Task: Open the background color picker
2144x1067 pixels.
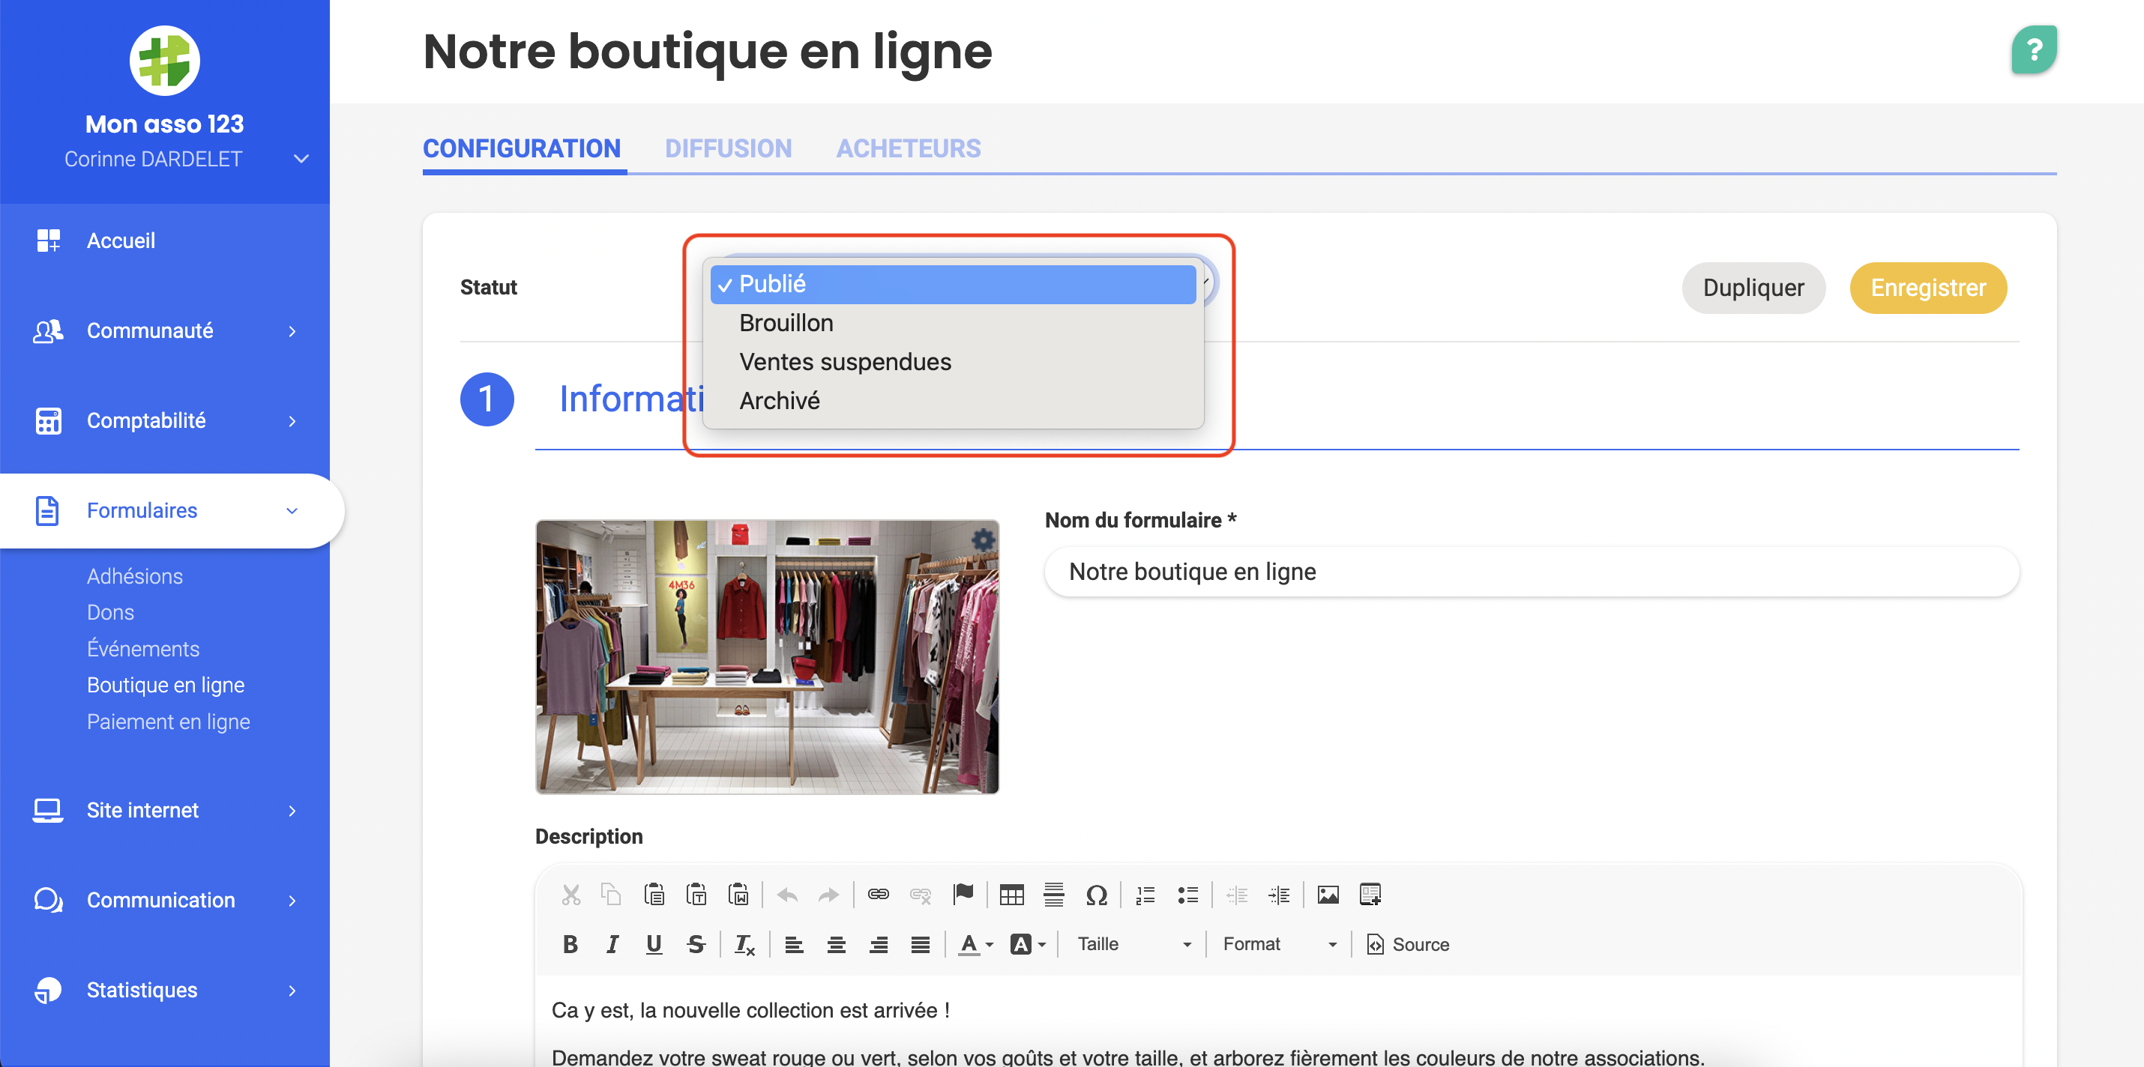Action: tap(1028, 944)
